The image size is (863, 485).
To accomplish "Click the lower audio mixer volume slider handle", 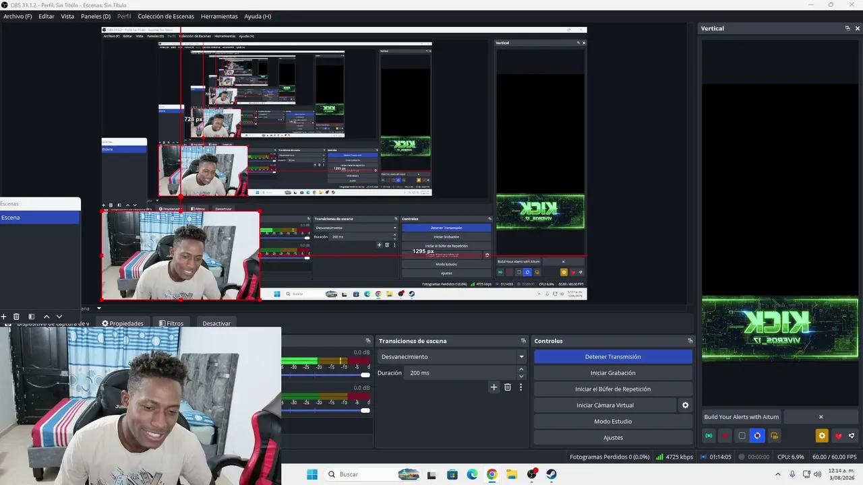I will (x=365, y=410).
